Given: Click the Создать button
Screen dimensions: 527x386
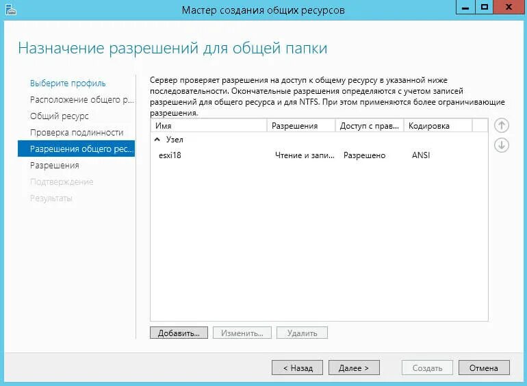Looking at the screenshot, I should pos(427,368).
